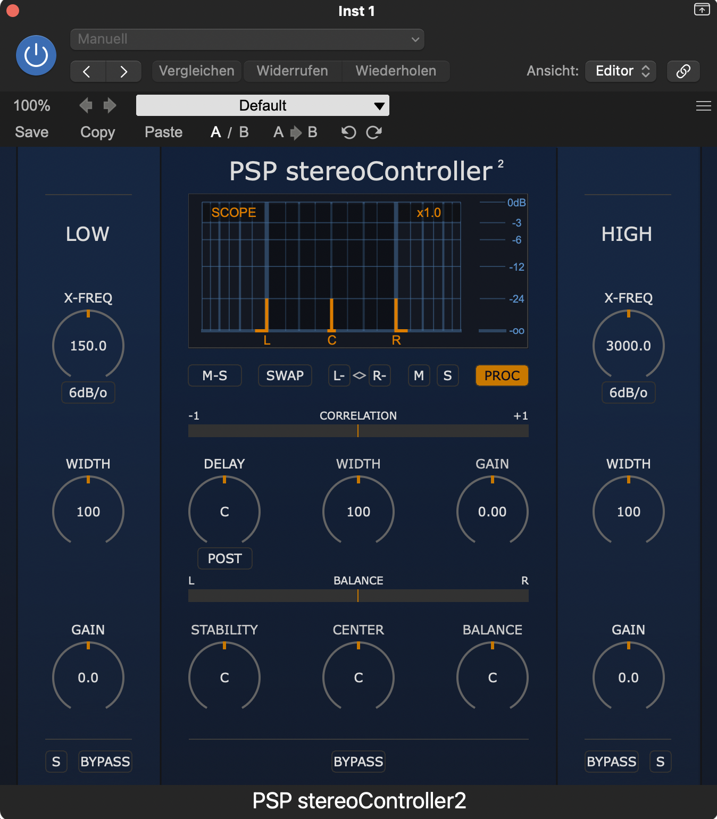Viewport: 717px width, 819px height.
Task: Switch A / B comparison
Action: tap(230, 132)
